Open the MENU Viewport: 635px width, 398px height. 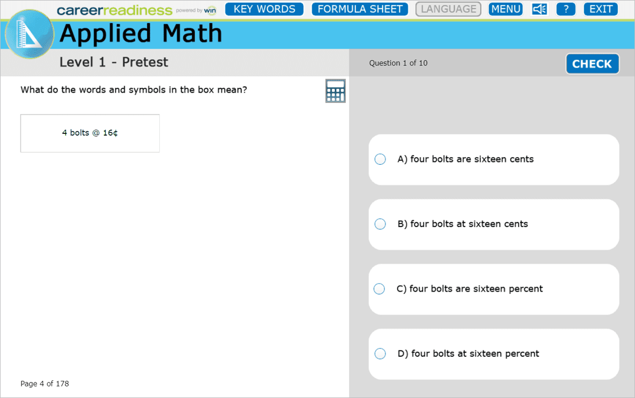pyautogui.click(x=506, y=9)
